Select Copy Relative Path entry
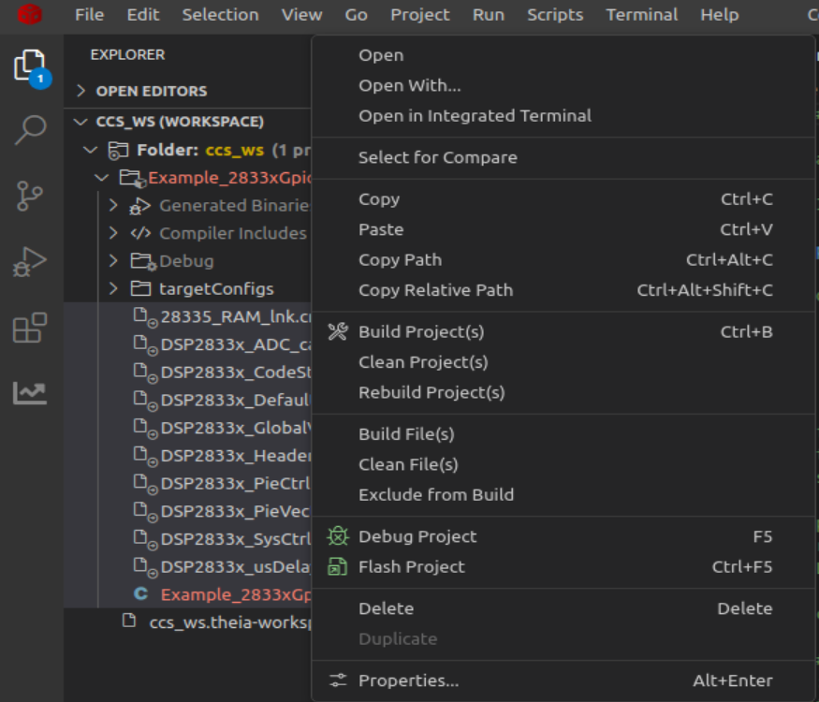This screenshot has width=819, height=702. click(564, 290)
